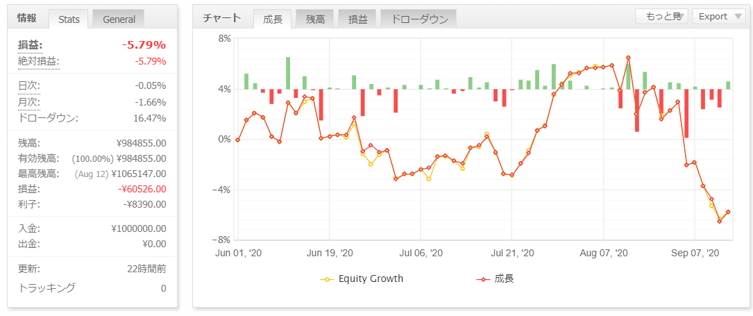
Task: Click the Export dropdown arrow icon
Action: (x=738, y=17)
